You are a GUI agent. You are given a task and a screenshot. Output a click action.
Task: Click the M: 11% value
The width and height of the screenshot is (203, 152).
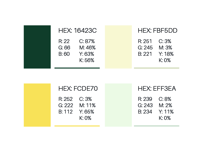tap(87, 105)
